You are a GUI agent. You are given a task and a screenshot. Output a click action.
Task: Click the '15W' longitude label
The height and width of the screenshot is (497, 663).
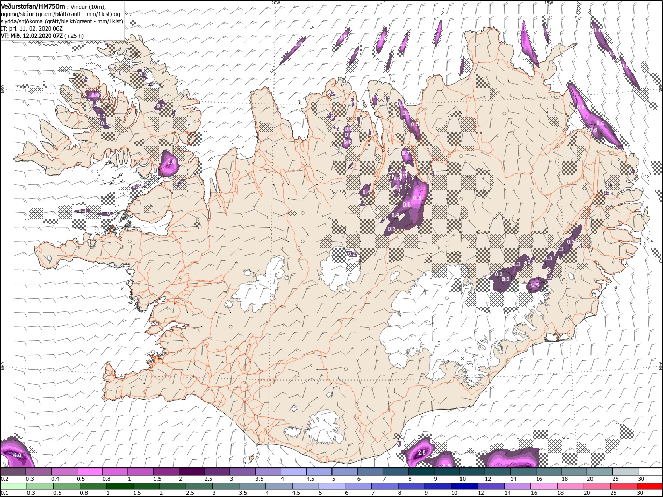click(549, 3)
